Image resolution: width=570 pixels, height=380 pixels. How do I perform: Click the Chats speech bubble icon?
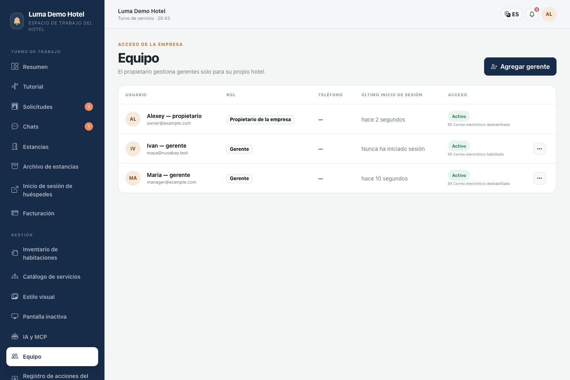15,126
